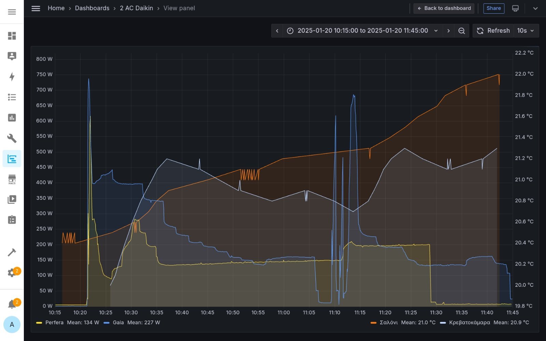Toggle the Grafana navigation menu
Screen dimensions: 546x341
[x=36, y=8]
